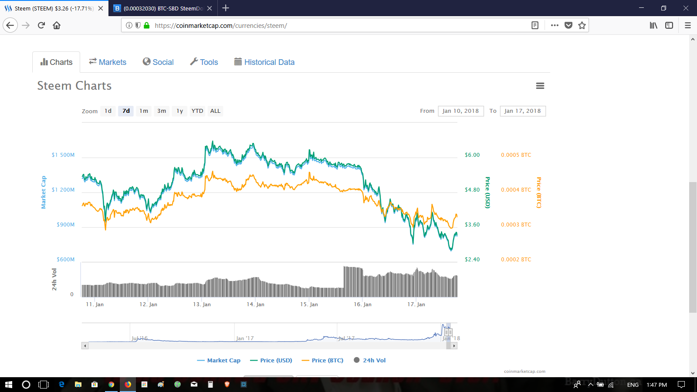
Task: Switch to Google Chrome on the taskbar
Action: tap(111, 385)
